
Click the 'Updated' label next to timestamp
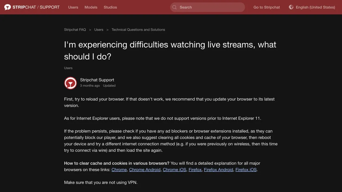[x=109, y=86]
